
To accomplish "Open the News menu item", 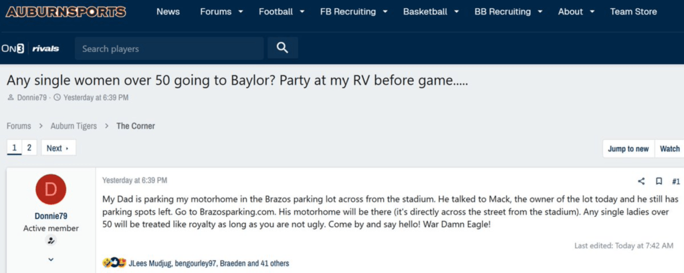I will tap(168, 11).
